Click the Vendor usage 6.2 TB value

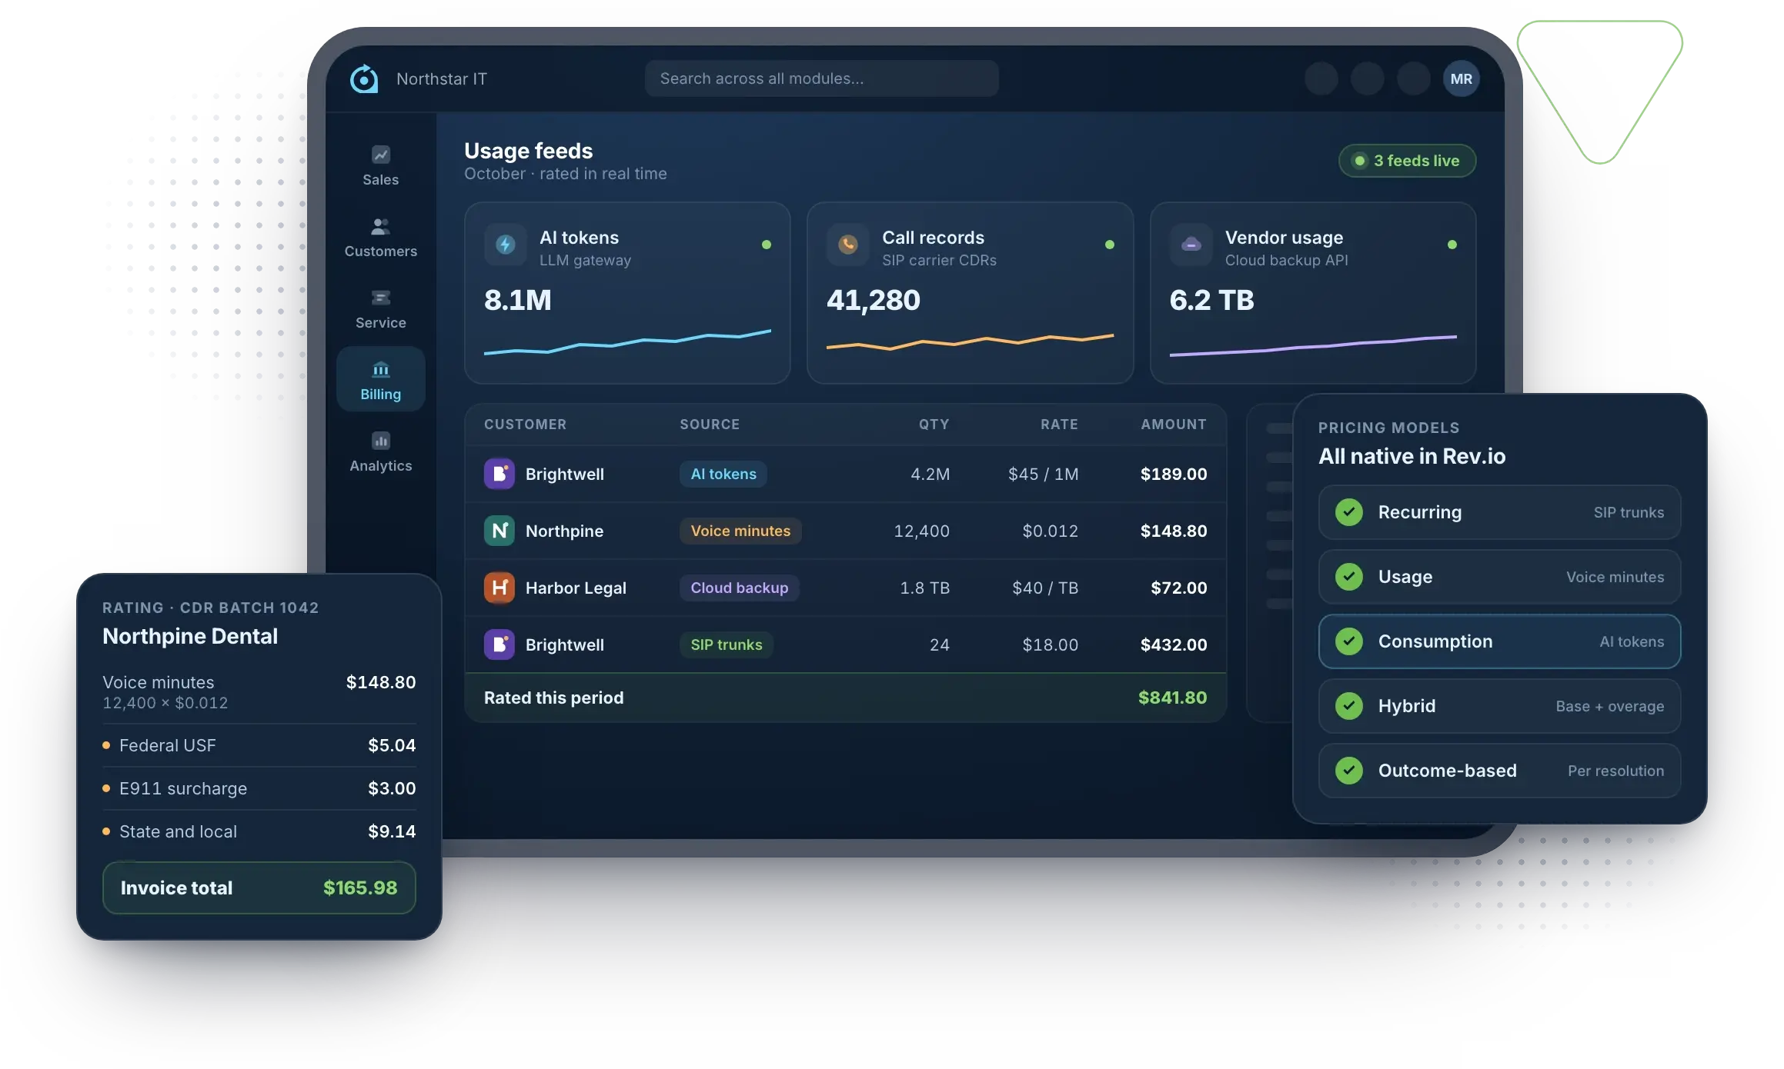(1211, 300)
